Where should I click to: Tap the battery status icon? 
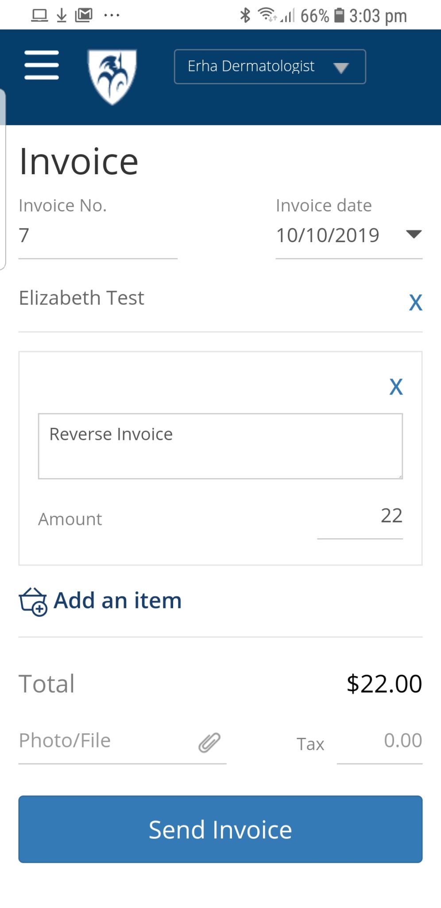339,16
